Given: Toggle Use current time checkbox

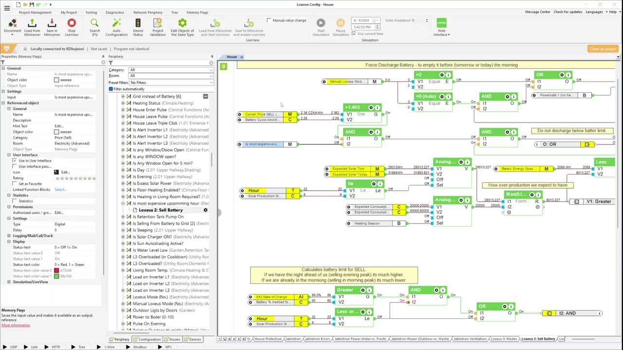Looking at the screenshot, I should [x=354, y=34].
